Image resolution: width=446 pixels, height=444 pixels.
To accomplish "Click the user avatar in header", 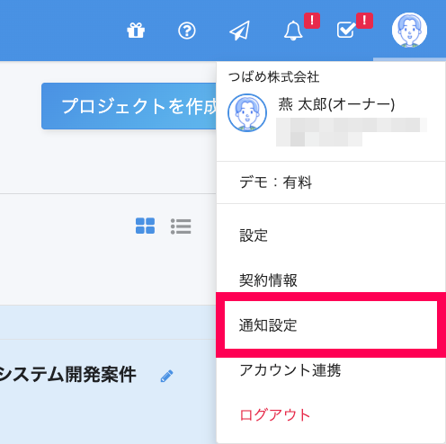I will (x=409, y=30).
